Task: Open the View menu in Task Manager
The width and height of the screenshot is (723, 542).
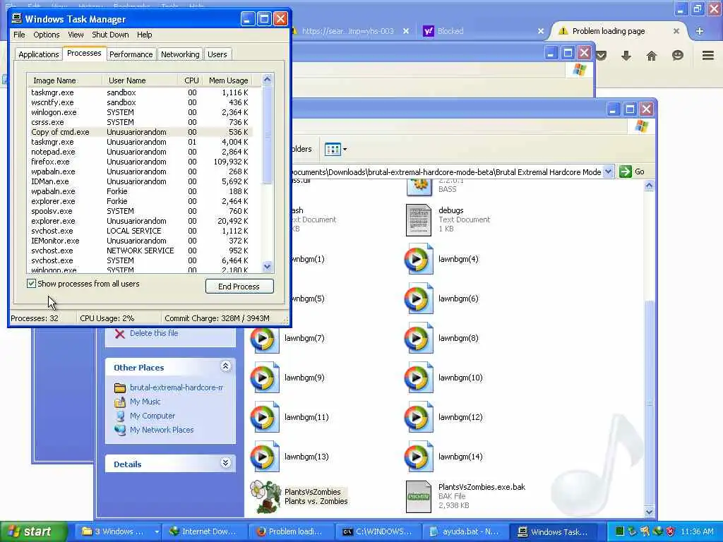Action: coord(76,35)
